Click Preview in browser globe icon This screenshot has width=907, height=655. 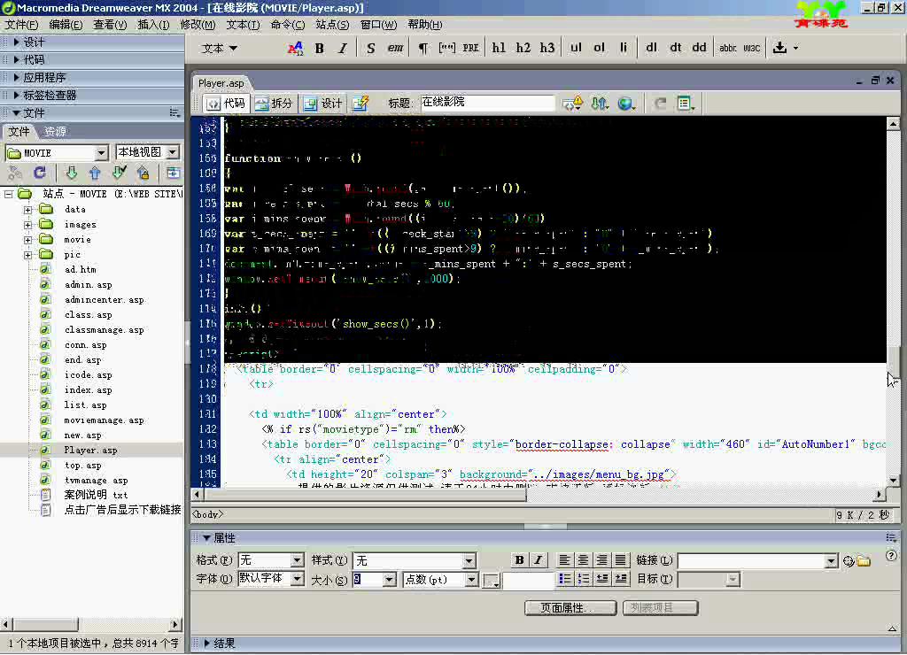pos(625,104)
